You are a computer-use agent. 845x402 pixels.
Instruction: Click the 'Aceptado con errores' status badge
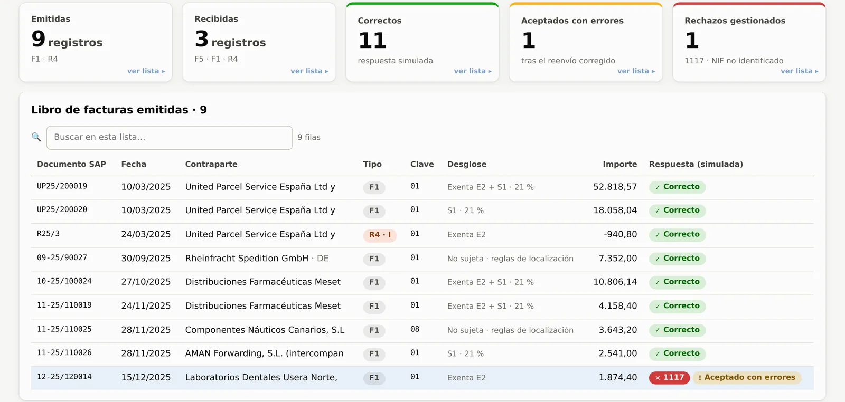click(x=747, y=378)
